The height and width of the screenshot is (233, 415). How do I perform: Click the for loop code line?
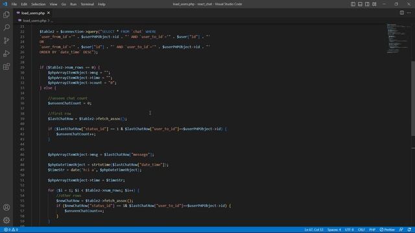[x=93, y=190]
